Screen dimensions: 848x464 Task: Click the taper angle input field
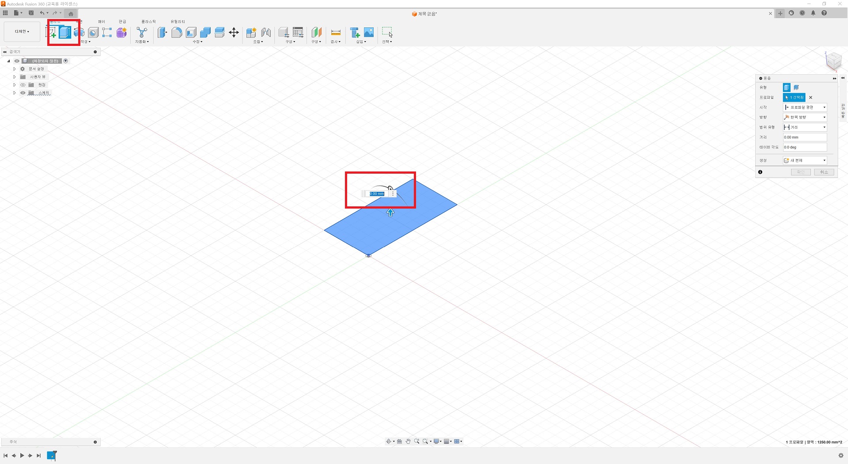point(805,147)
